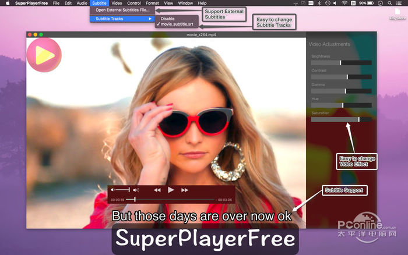Click the movie_x264.mp4 window title
The height and width of the screenshot is (255, 408).
click(201, 34)
